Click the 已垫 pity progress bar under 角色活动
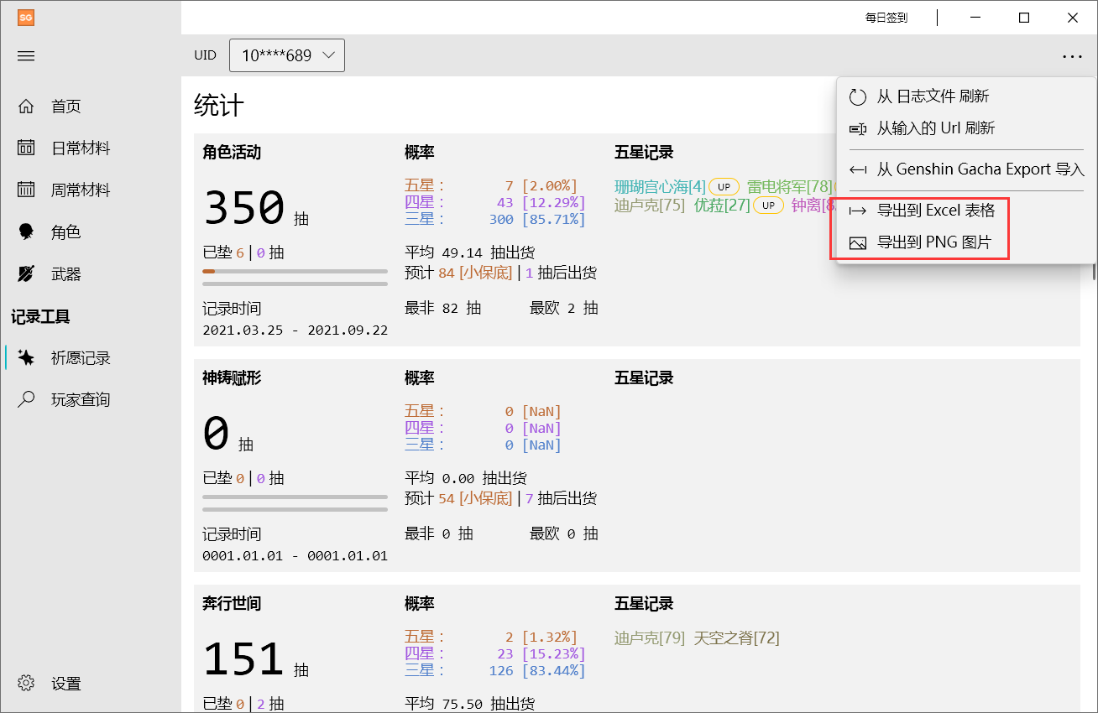The height and width of the screenshot is (713, 1098). [x=295, y=271]
